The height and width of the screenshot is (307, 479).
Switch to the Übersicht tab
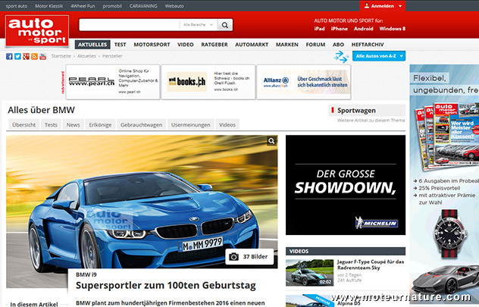coord(23,124)
